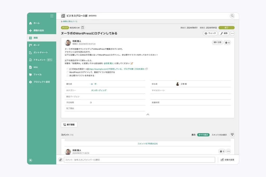Star the issue description

[x=227, y=43]
